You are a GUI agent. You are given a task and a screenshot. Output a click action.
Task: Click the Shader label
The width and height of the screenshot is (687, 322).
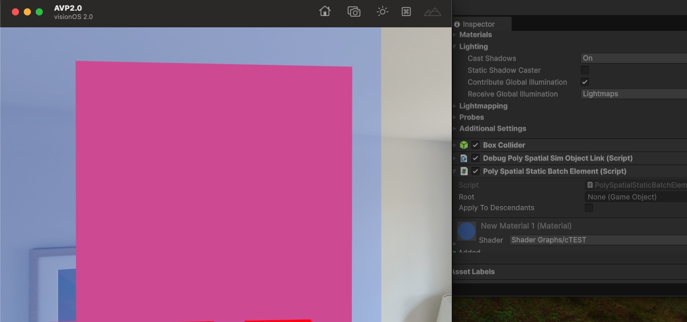pos(491,240)
